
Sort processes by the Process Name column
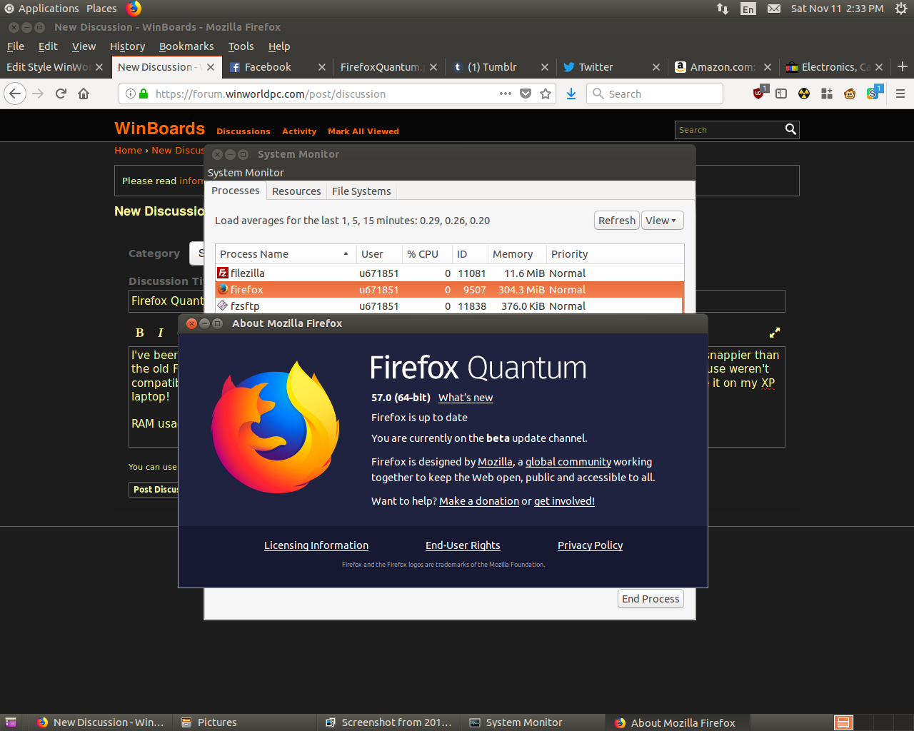click(x=285, y=254)
